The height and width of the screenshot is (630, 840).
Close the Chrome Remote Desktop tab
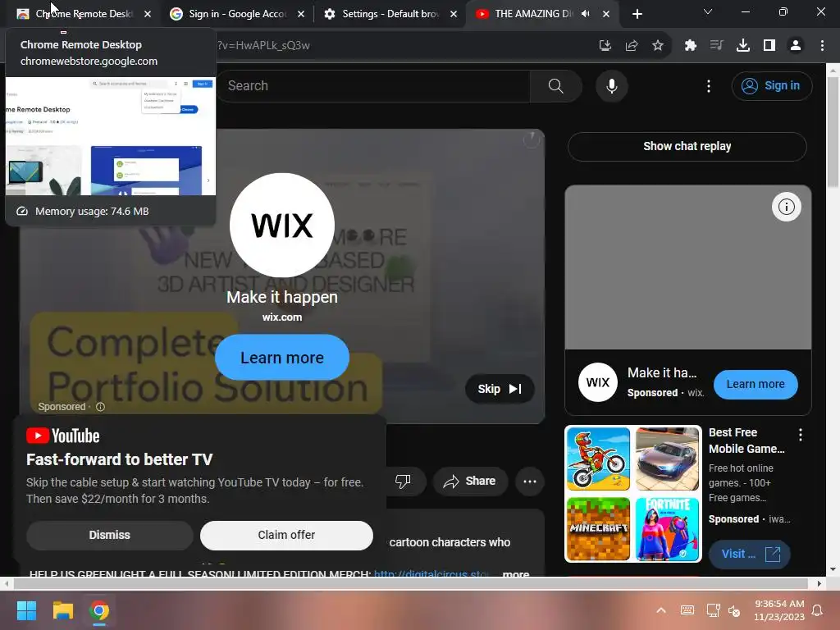click(x=148, y=14)
